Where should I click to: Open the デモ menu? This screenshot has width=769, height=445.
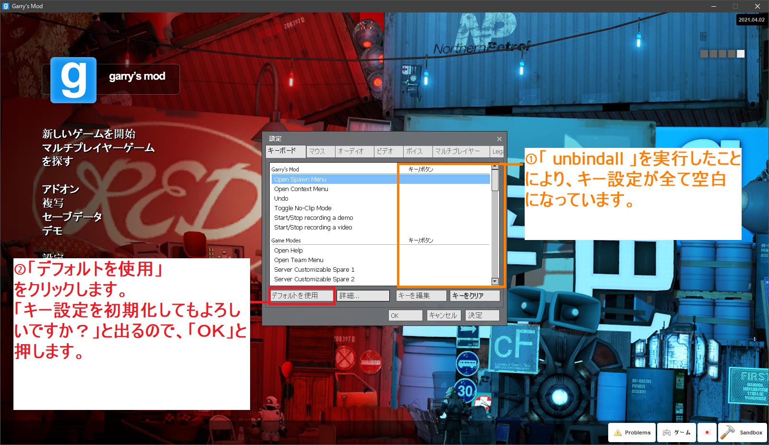(x=52, y=231)
